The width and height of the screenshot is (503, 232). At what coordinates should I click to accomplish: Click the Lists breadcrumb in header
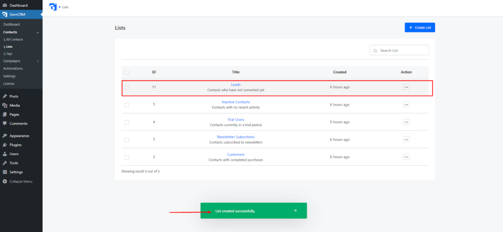(x=65, y=7)
